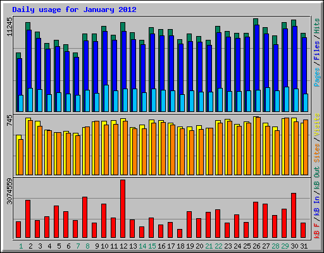Click the green day label 29
The width and height of the screenshot is (324, 253).
point(285,246)
